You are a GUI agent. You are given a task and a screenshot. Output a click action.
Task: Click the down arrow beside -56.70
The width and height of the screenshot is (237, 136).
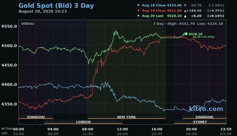pos(185,5)
